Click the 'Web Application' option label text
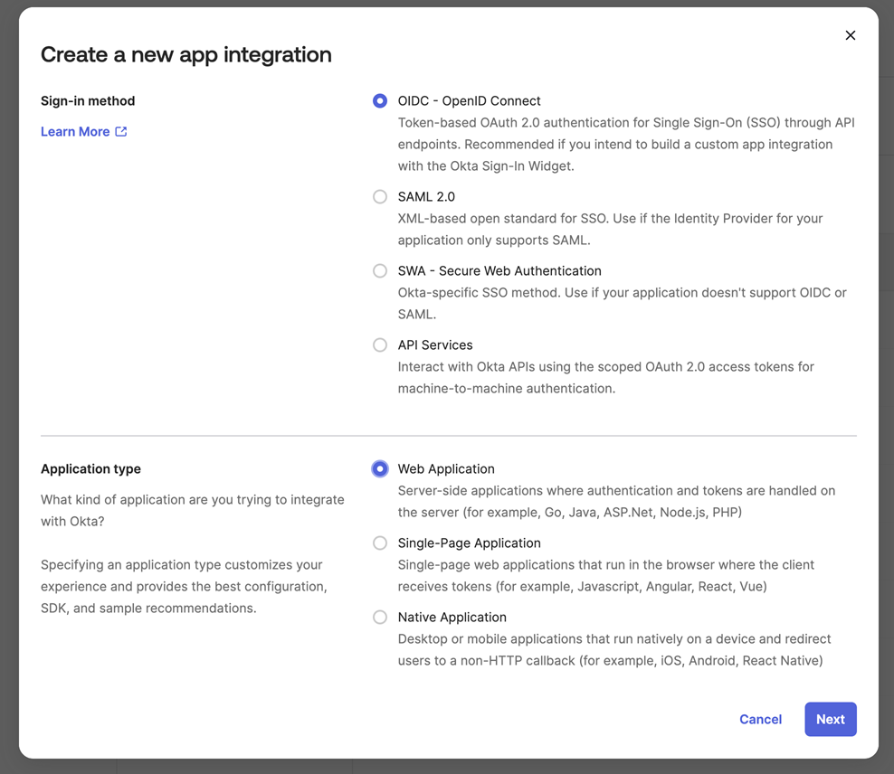The image size is (894, 774). point(446,469)
